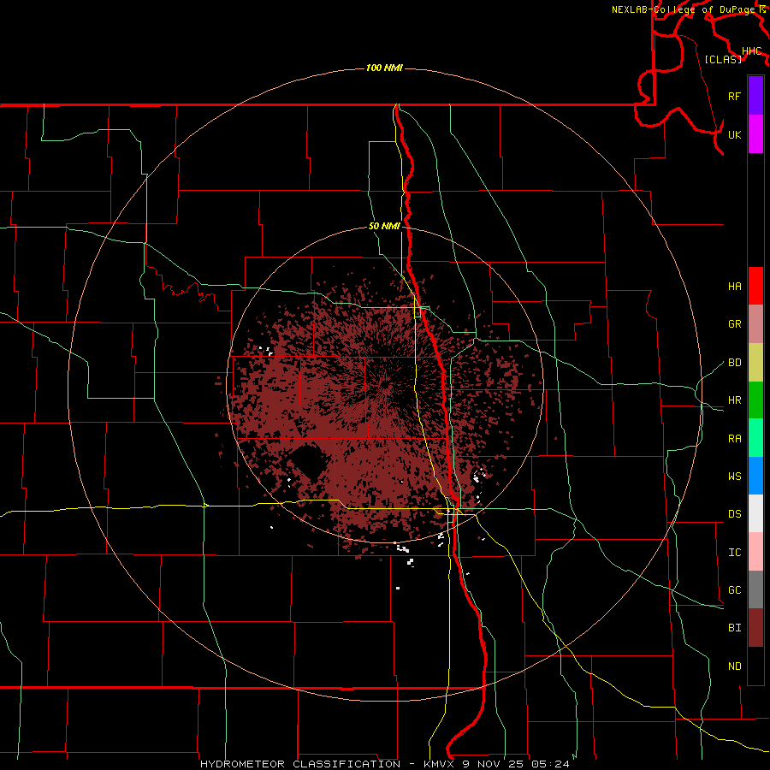Click the HA legend label
This screenshot has height=770, width=770.
tap(734, 286)
